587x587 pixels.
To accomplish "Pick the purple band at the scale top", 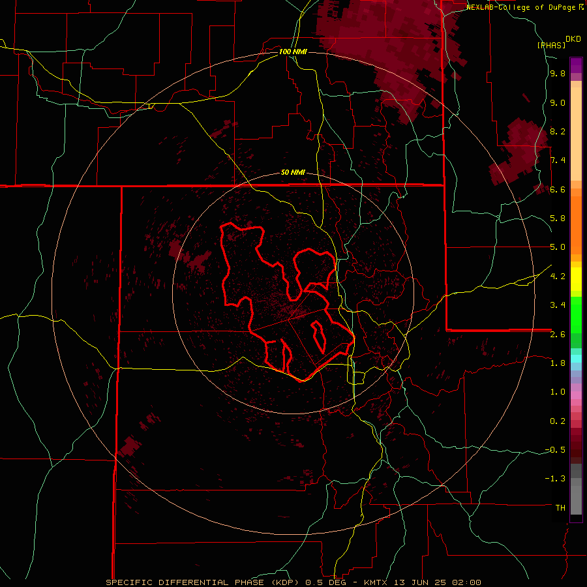I will click(576, 65).
